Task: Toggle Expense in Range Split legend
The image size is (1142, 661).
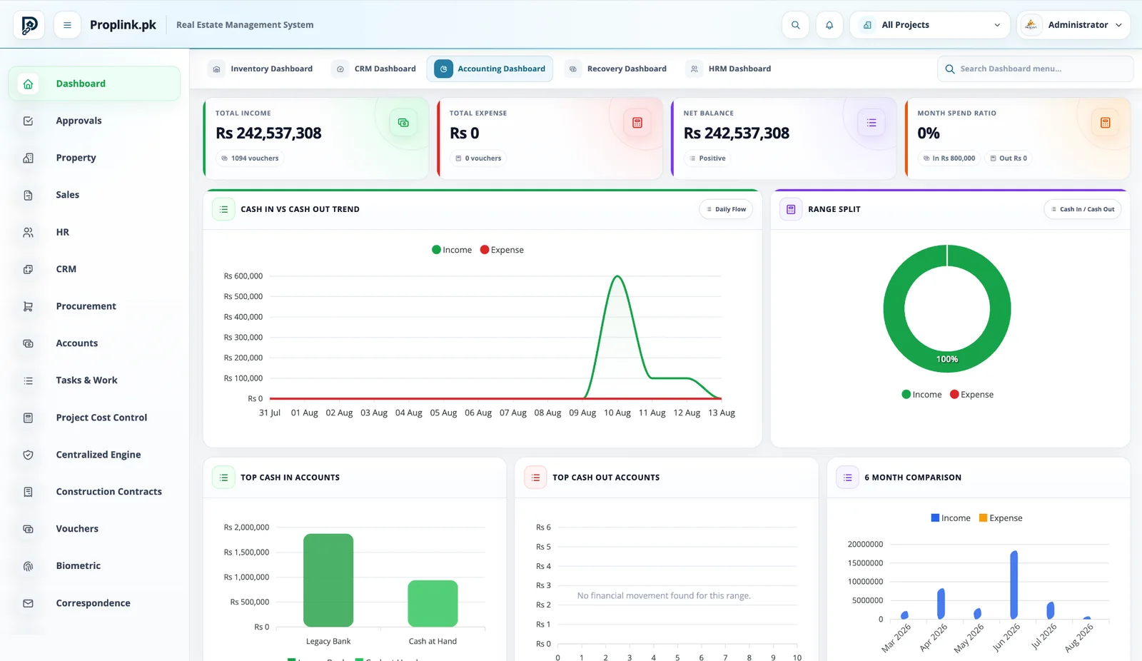Action: (x=971, y=395)
